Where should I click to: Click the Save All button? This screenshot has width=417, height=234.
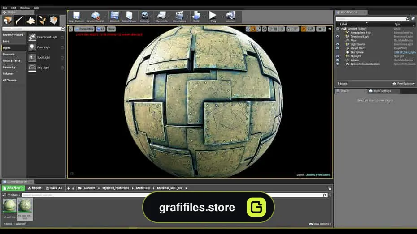coord(54,188)
